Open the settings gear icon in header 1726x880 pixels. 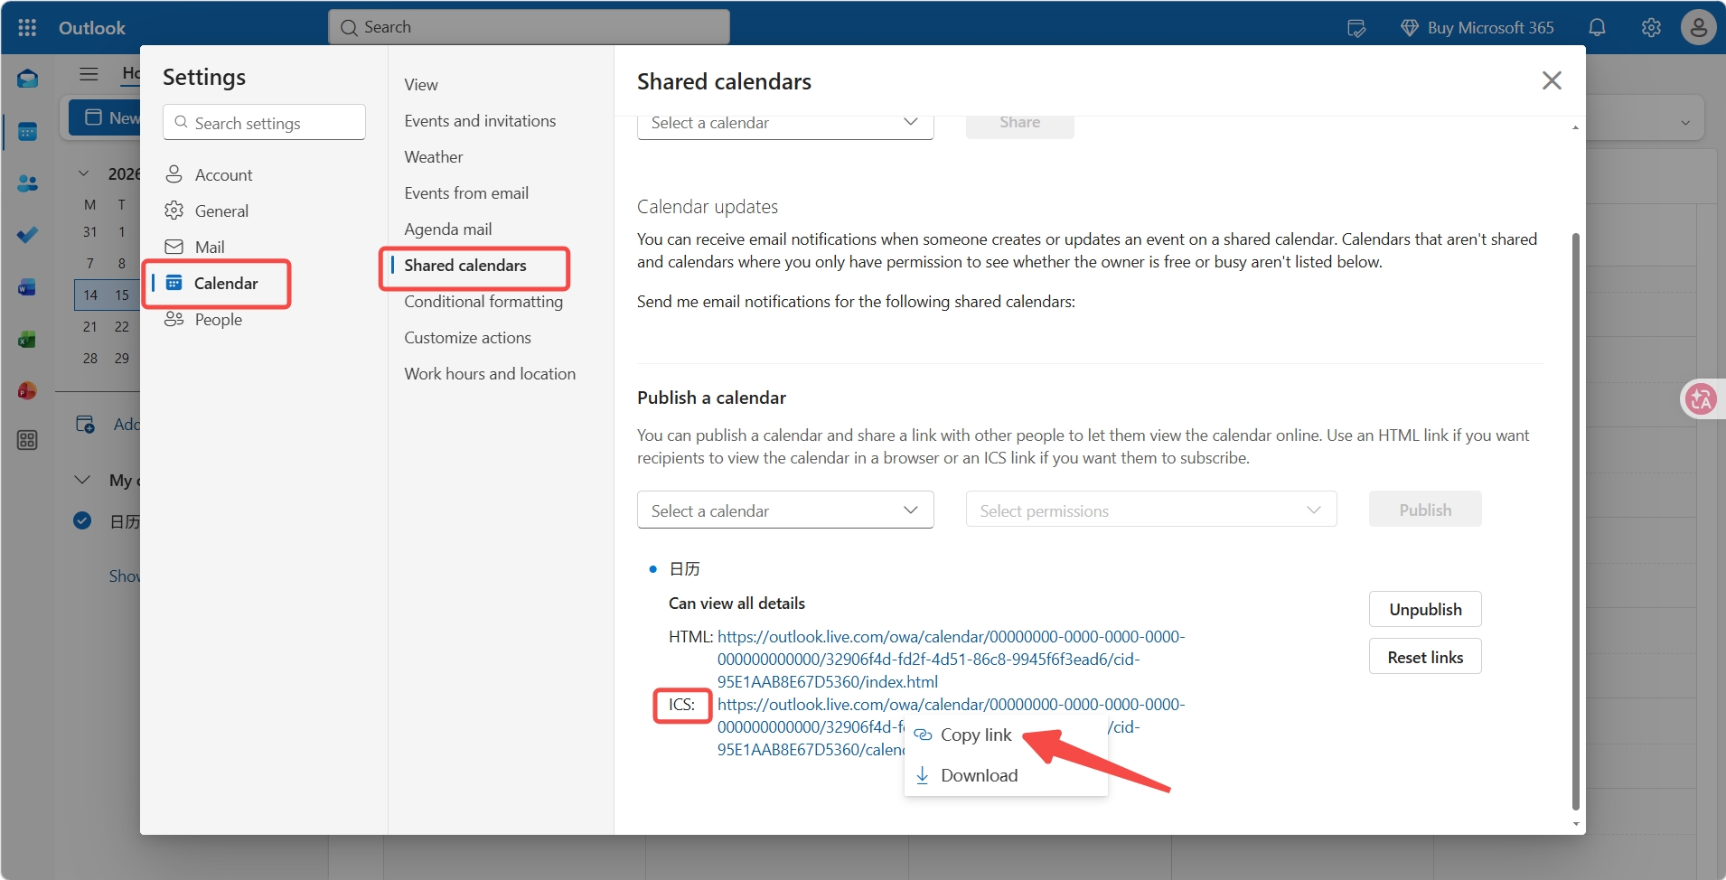[1651, 28]
